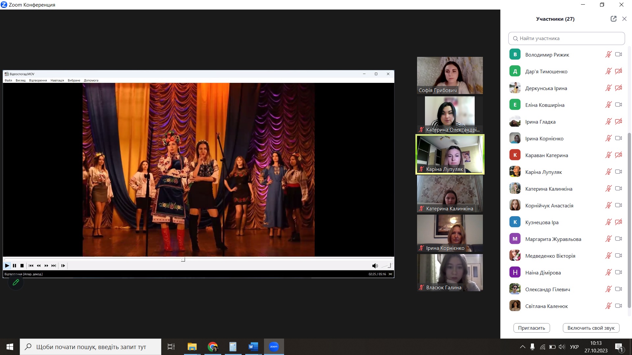Click the Zoom icon in the taskbar

tap(274, 347)
